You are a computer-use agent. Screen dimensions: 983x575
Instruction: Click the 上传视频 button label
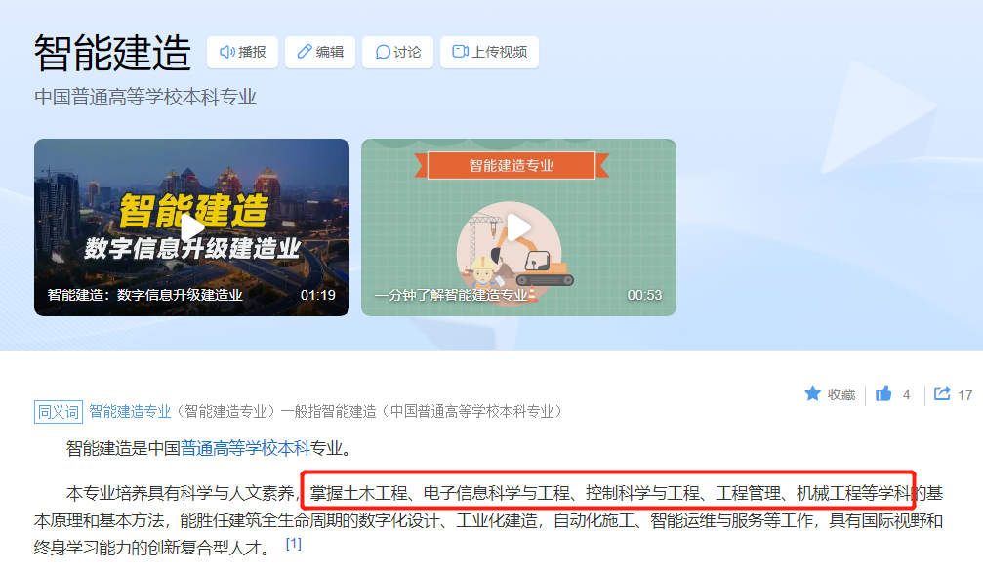[500, 52]
